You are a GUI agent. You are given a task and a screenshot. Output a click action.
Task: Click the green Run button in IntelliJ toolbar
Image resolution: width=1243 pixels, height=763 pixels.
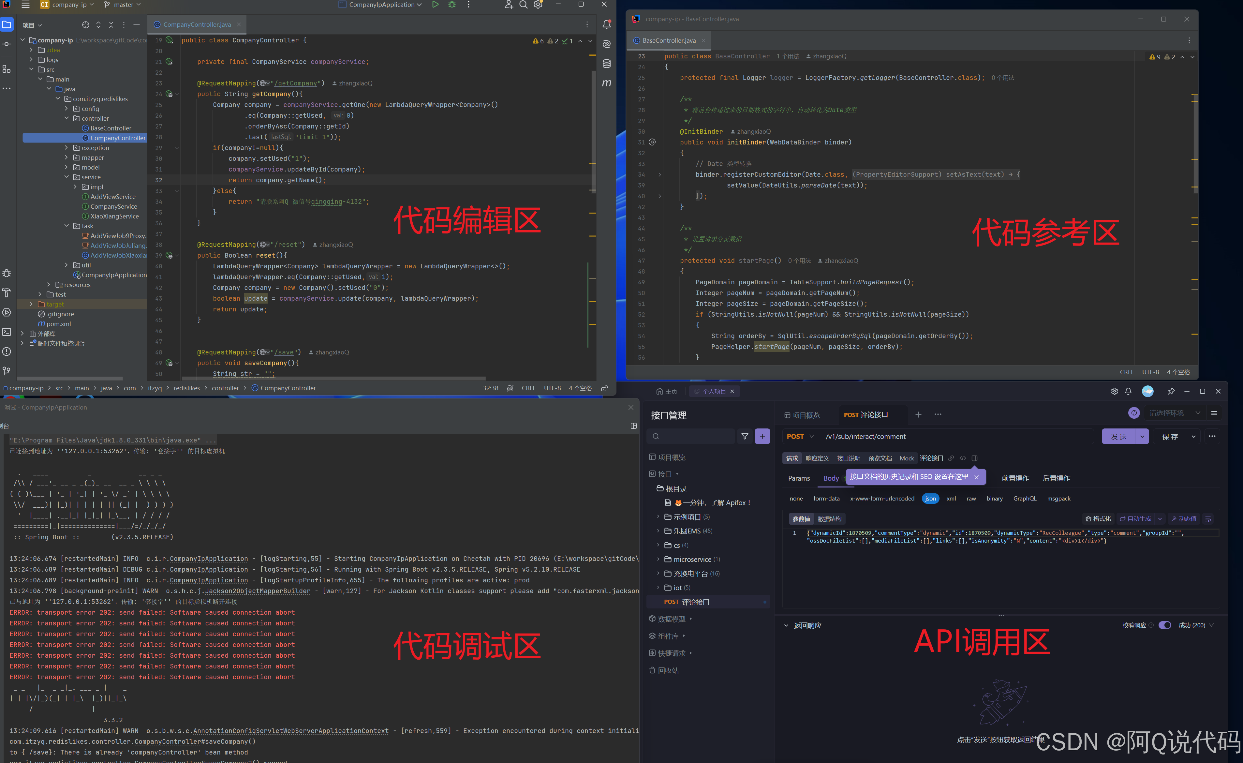[x=435, y=5]
